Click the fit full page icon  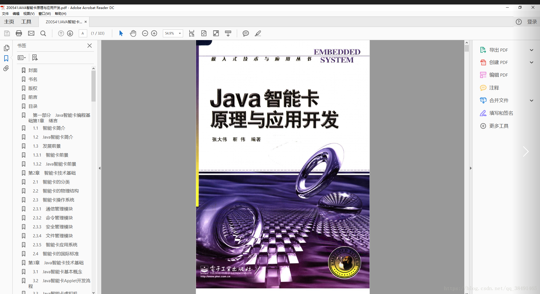[x=204, y=33]
